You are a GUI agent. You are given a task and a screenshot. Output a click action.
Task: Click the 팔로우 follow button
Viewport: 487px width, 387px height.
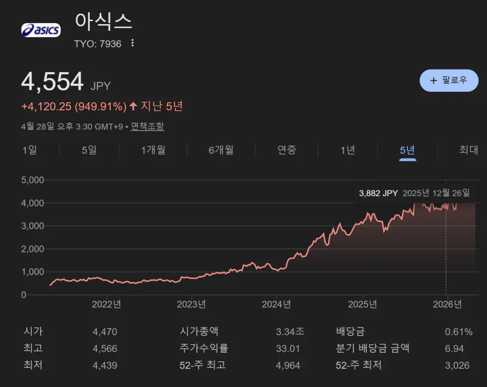click(x=449, y=81)
